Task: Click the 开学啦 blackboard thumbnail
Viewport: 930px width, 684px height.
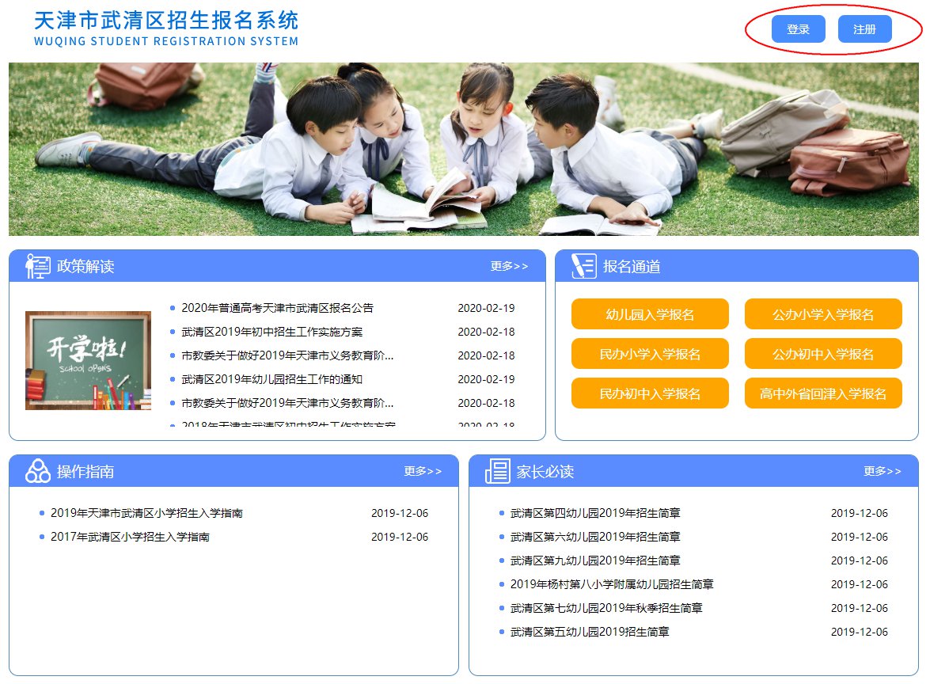Action: 88,360
